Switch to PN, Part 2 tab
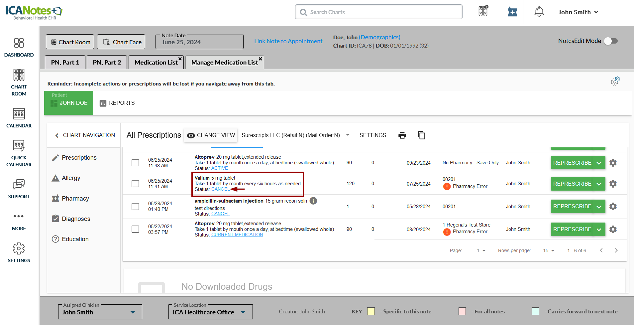Image resolution: width=634 pixels, height=325 pixels. (x=107, y=63)
